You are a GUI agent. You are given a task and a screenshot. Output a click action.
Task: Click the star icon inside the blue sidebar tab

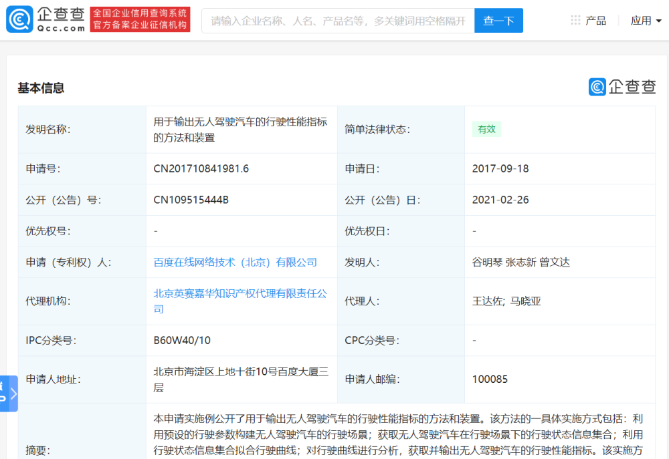(x=3, y=385)
